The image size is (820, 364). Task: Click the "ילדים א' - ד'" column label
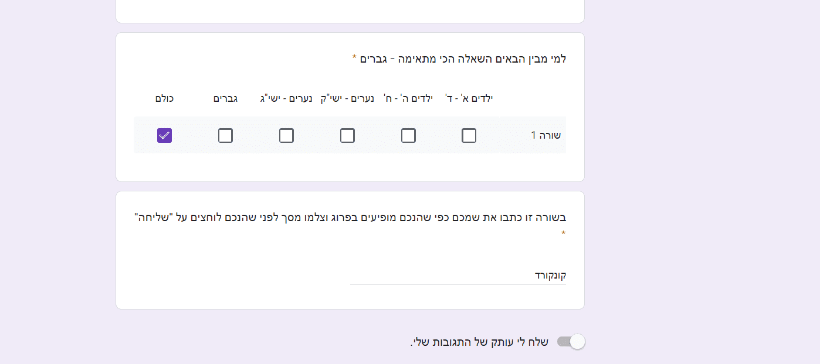coord(469,98)
